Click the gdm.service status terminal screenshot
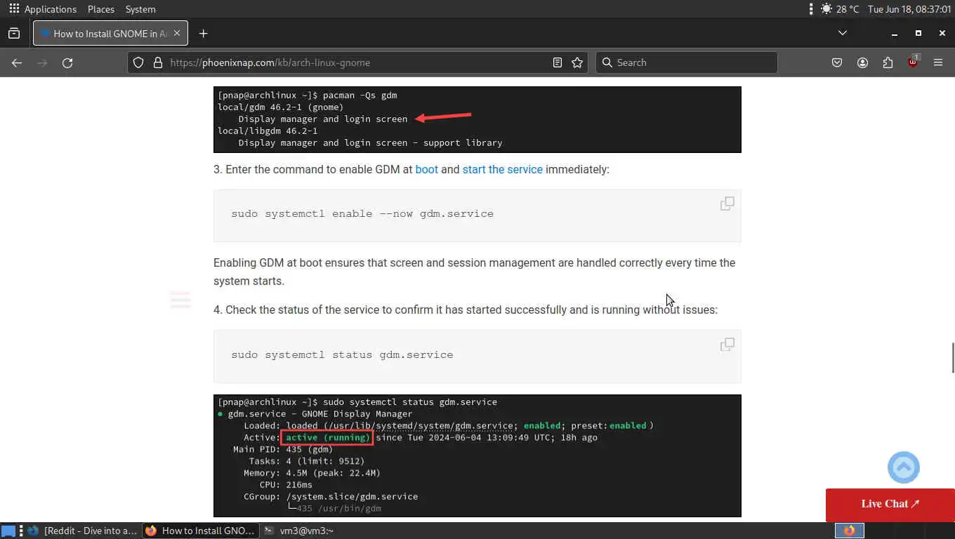The width and height of the screenshot is (955, 539). click(477, 456)
